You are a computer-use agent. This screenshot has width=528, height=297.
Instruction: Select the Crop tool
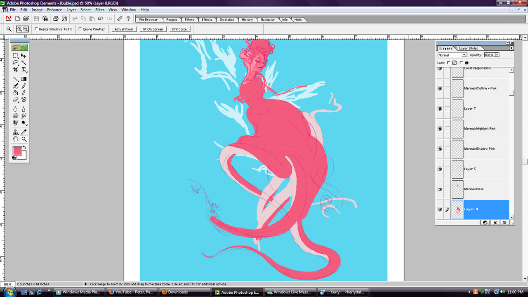pyautogui.click(x=16, y=70)
